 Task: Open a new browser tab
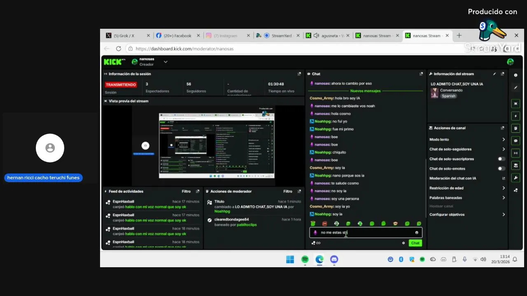[x=459, y=36]
